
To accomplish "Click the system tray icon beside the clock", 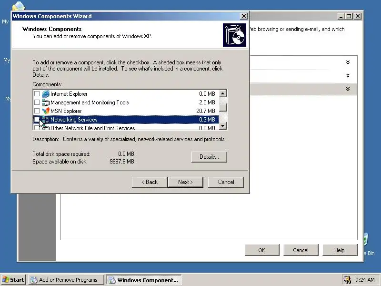I will [347, 280].
